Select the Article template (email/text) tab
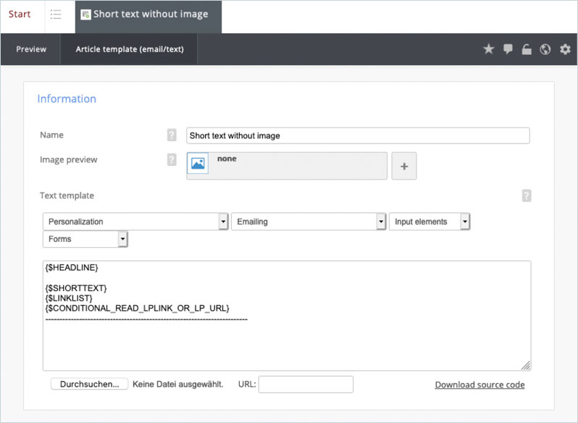Image resolution: width=578 pixels, height=423 pixels. click(130, 49)
